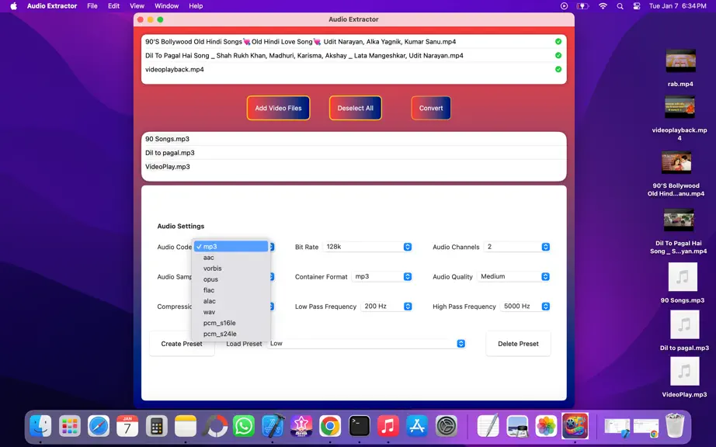Launch Xcode from the dock

coord(273,427)
